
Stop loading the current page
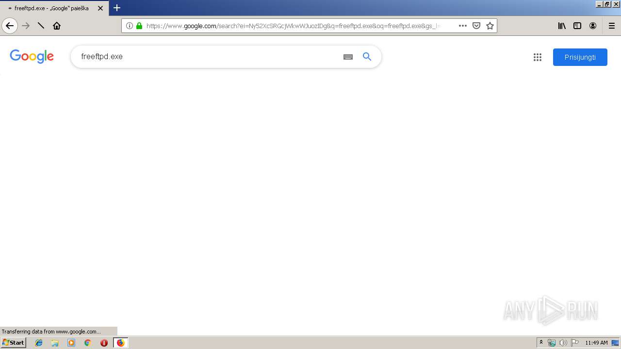(41, 26)
